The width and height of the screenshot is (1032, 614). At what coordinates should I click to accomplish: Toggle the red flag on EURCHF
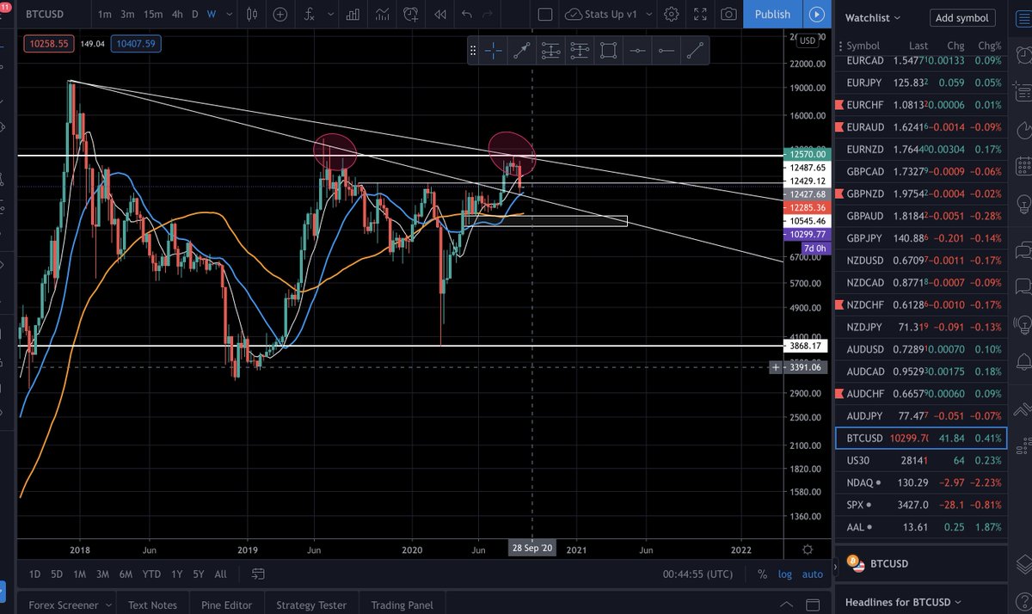pos(840,106)
